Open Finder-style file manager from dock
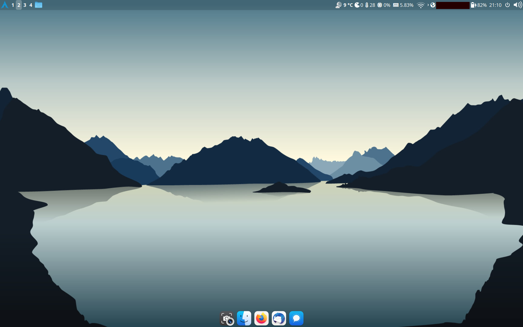 pos(244,318)
